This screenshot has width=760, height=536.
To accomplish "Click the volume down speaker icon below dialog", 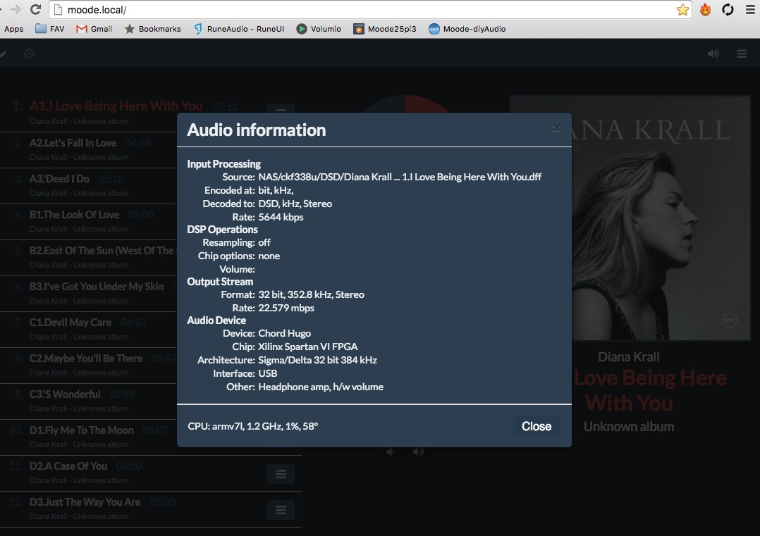I will 391,451.
